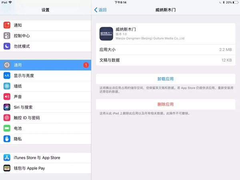Tap the Wi-Fi status icon
The image size is (240, 180).
[x=10, y=2]
